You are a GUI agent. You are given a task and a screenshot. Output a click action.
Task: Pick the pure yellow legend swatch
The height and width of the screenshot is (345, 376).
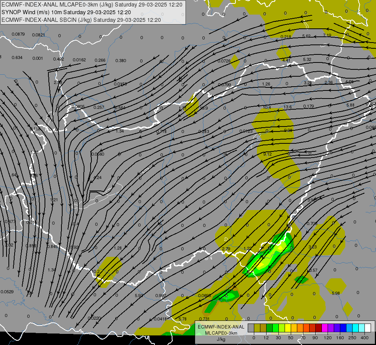[x=288, y=328]
